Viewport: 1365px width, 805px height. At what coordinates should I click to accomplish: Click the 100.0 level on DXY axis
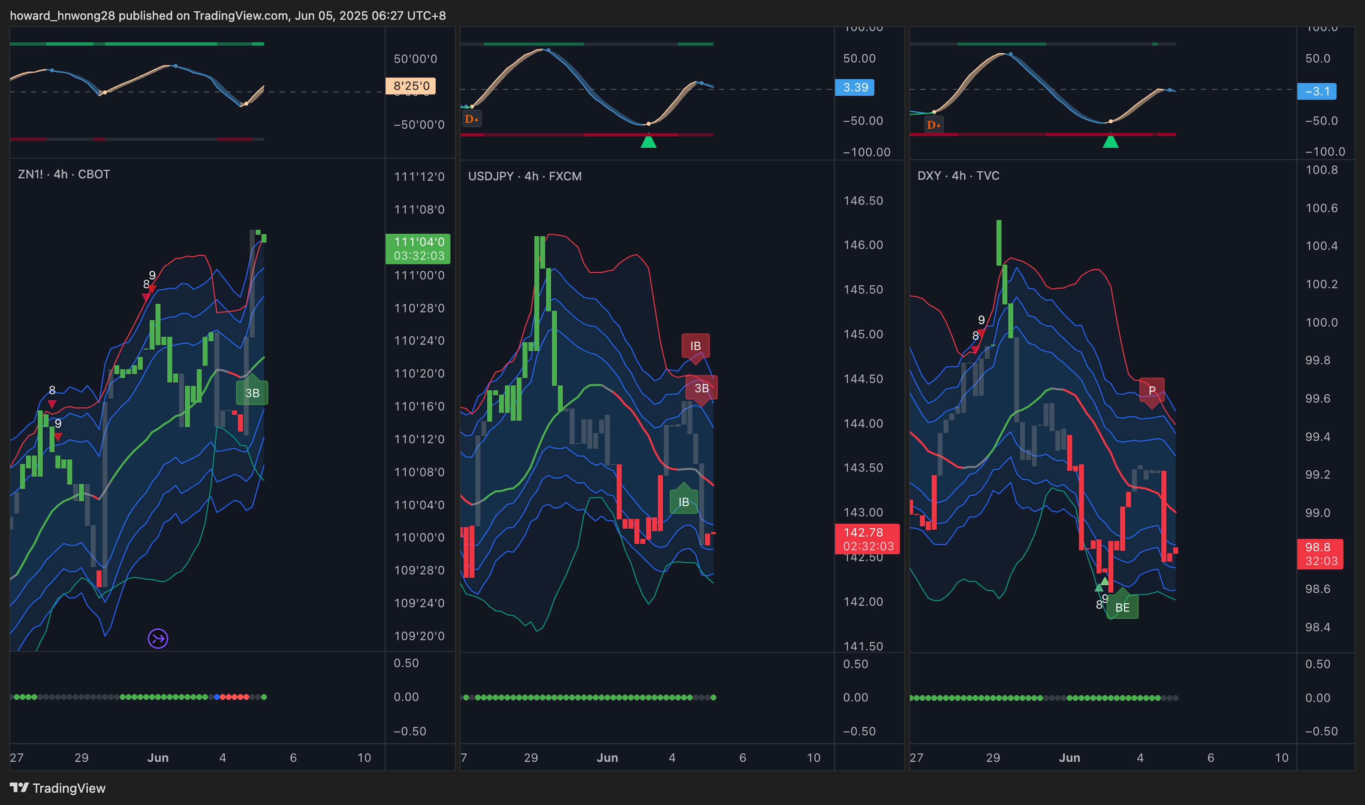tap(1322, 322)
